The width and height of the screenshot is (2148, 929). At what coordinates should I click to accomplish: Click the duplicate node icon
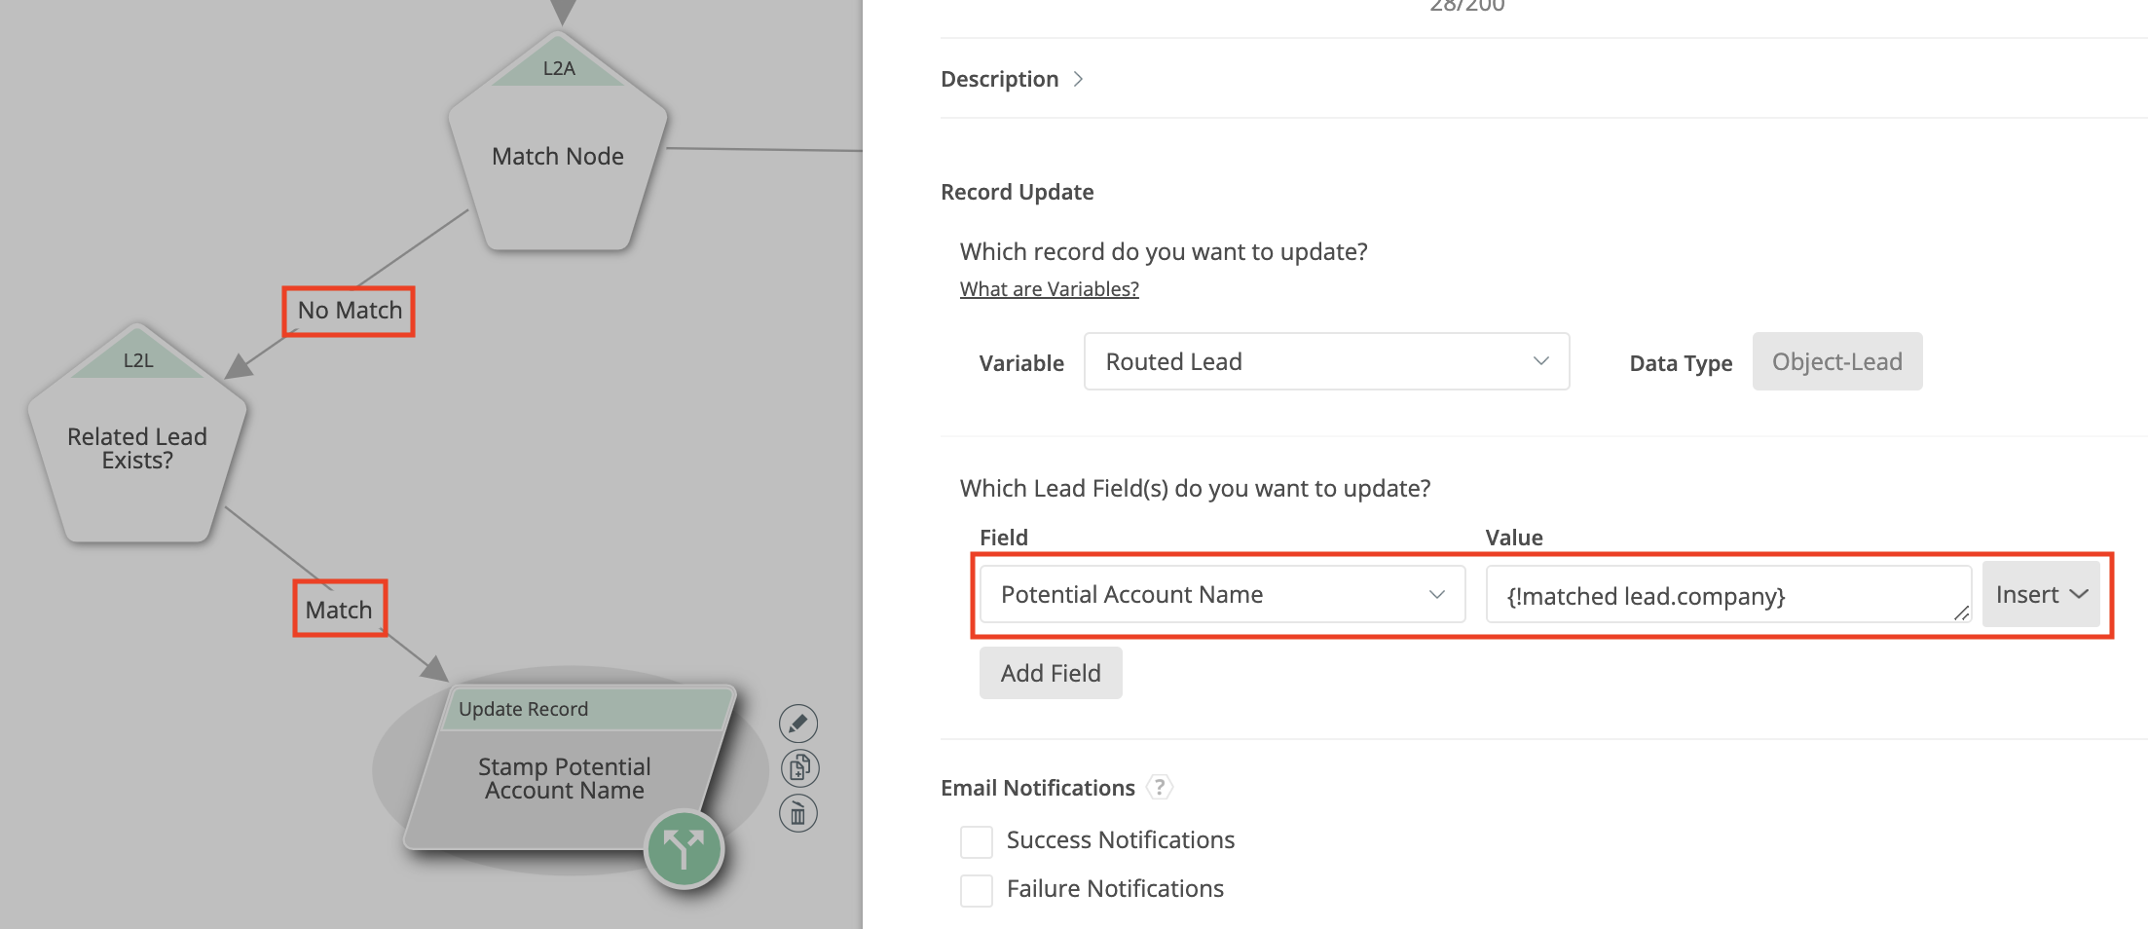point(798,768)
